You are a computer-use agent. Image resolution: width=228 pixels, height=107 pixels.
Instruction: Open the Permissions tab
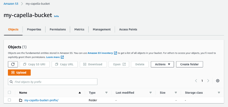pos(58,30)
